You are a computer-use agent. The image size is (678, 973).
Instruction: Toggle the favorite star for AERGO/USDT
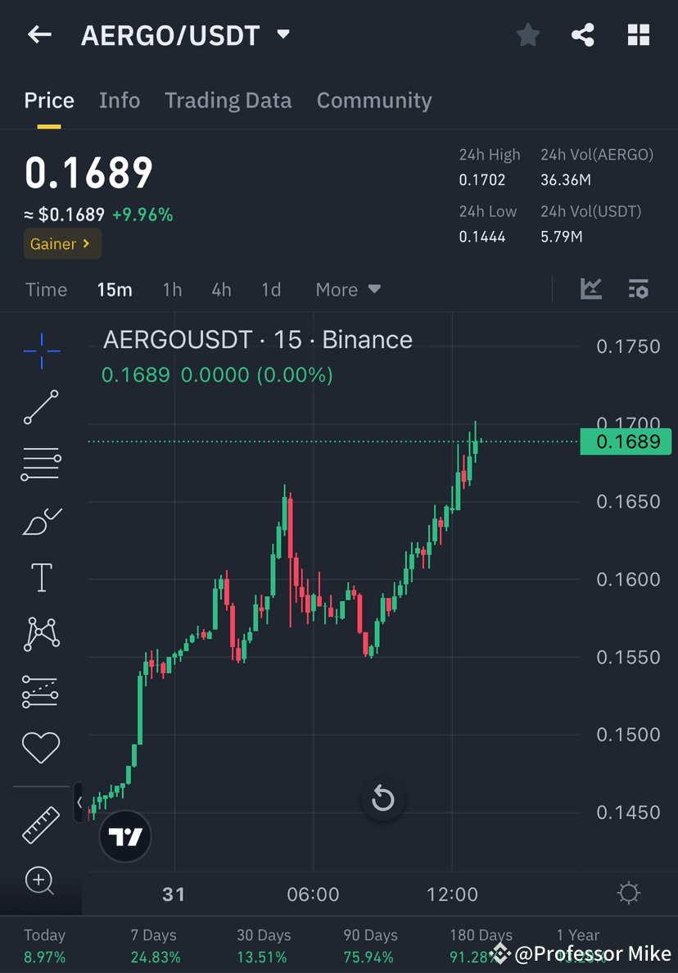(x=528, y=34)
